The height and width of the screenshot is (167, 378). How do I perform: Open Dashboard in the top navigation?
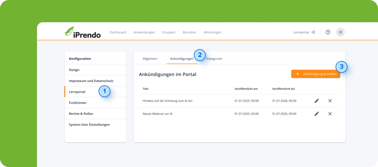118,32
